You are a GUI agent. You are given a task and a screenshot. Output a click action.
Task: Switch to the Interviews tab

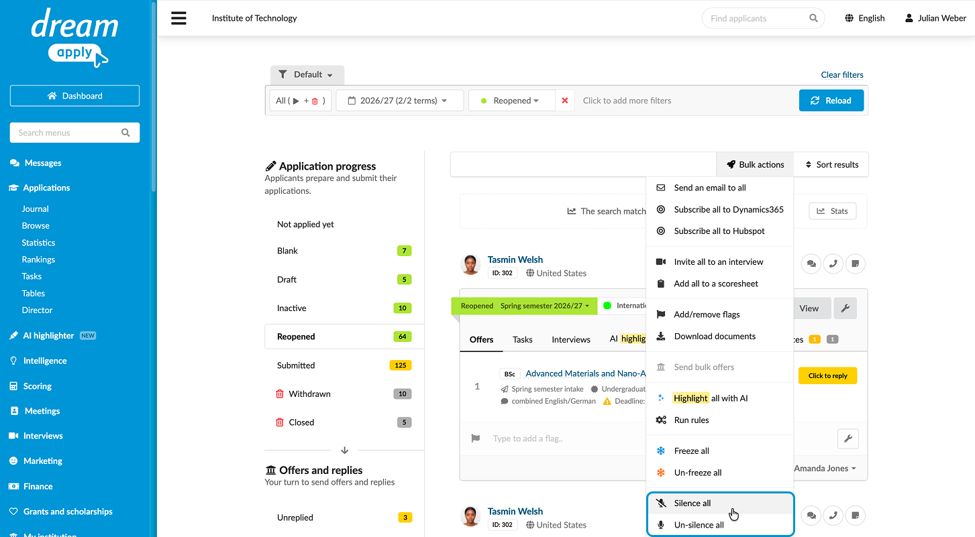tap(571, 339)
